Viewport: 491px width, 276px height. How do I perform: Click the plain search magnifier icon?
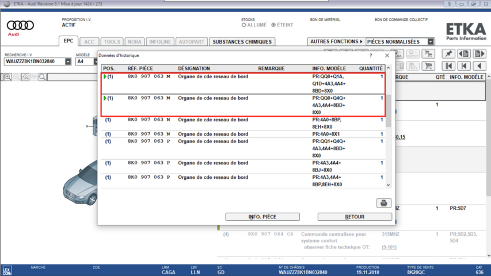pos(42,77)
